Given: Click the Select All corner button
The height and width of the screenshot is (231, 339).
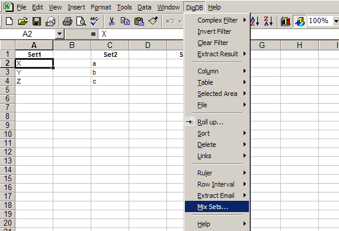Looking at the screenshot, I should tap(8, 45).
